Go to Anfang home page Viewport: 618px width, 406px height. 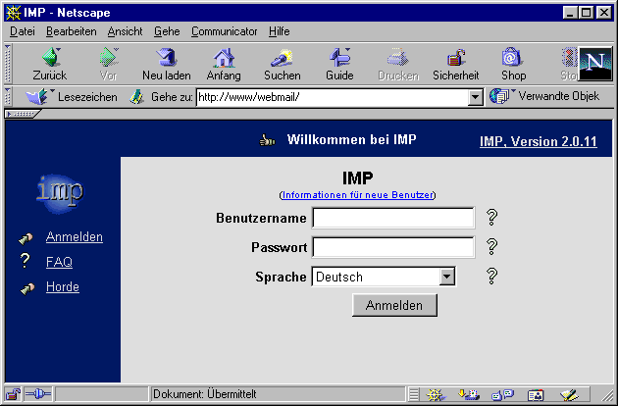click(x=224, y=64)
